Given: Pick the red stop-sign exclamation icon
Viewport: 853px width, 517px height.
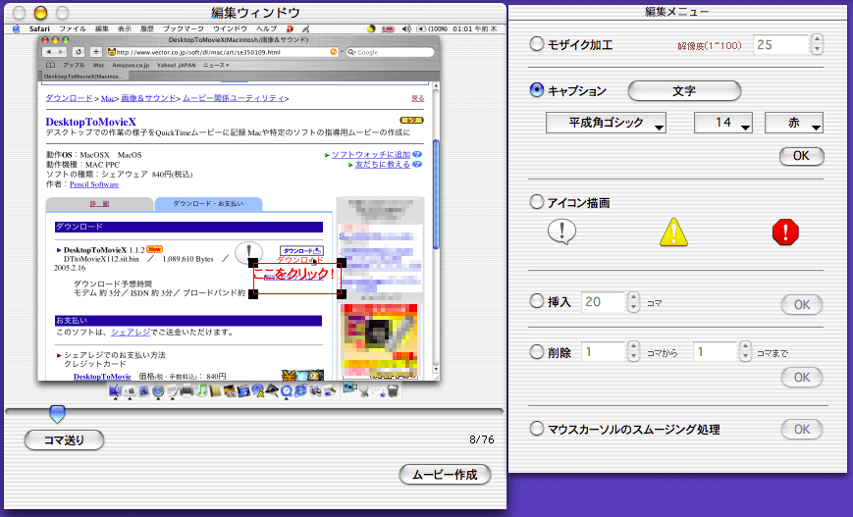Looking at the screenshot, I should (785, 233).
